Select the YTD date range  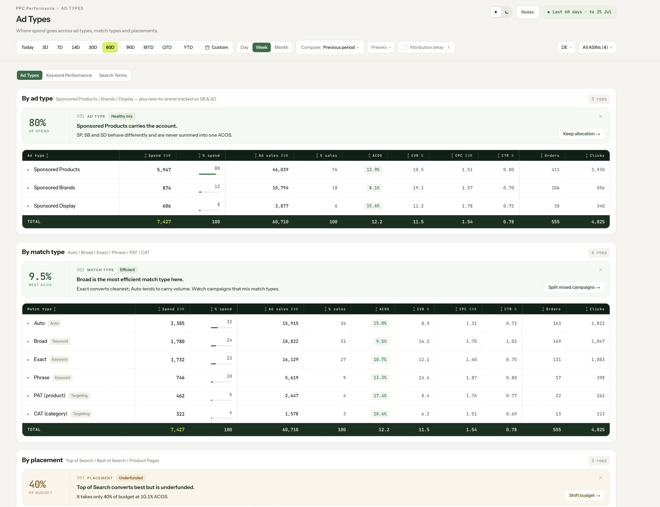[x=188, y=47]
